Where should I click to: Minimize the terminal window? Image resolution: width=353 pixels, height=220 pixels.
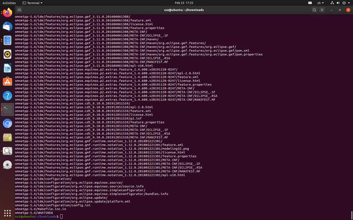point(332,10)
